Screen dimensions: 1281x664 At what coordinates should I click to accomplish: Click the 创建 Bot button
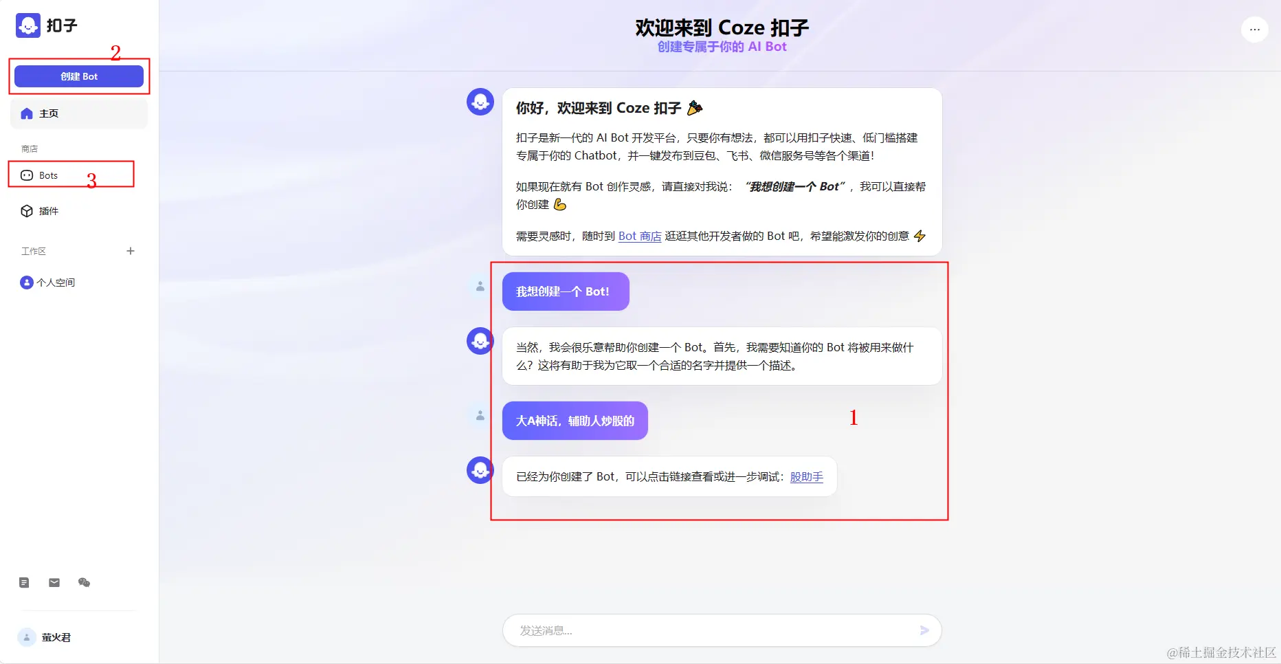point(79,76)
